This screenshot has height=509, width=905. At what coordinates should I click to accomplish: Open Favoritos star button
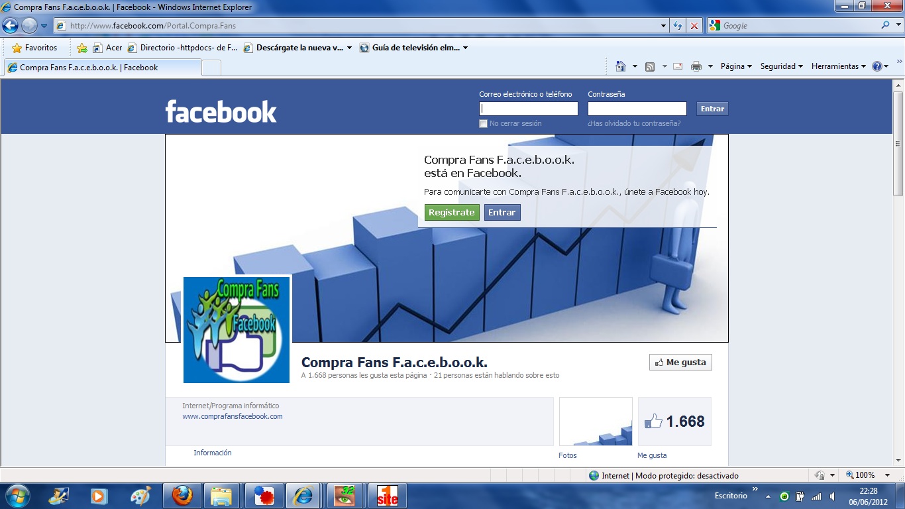pyautogui.click(x=34, y=48)
